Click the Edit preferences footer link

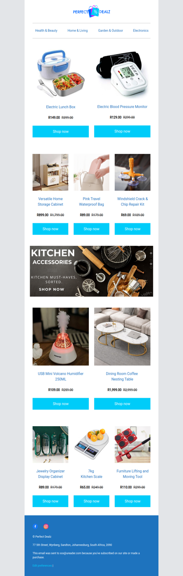coord(42,565)
